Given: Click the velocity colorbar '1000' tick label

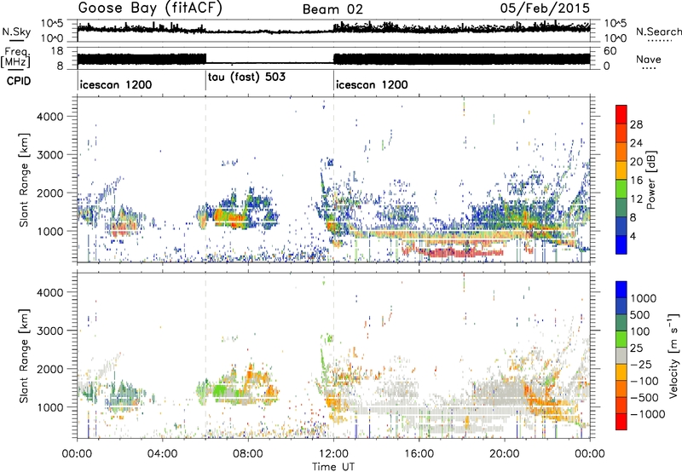Looking at the screenshot, I should tap(643, 298).
